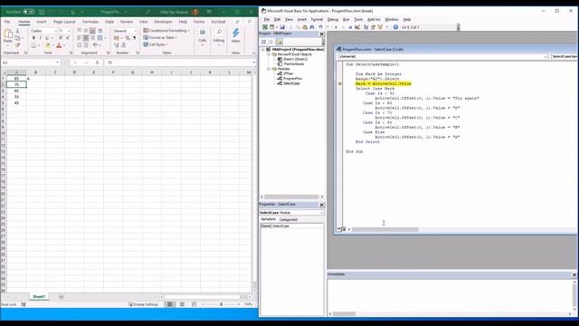Click the Run Sub play icon in VBA toolbar
The width and height of the screenshot is (579, 326).
[x=336, y=27]
